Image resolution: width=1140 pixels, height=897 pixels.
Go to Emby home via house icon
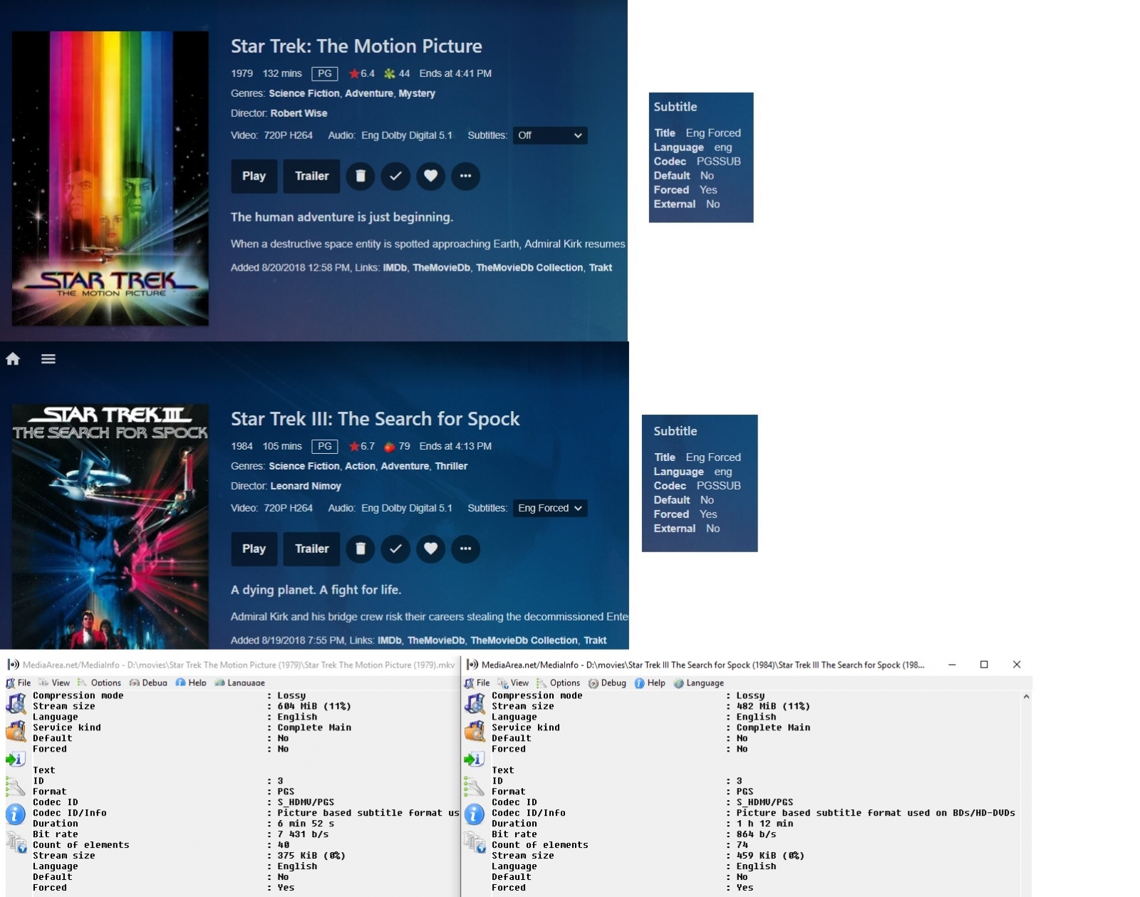13,358
